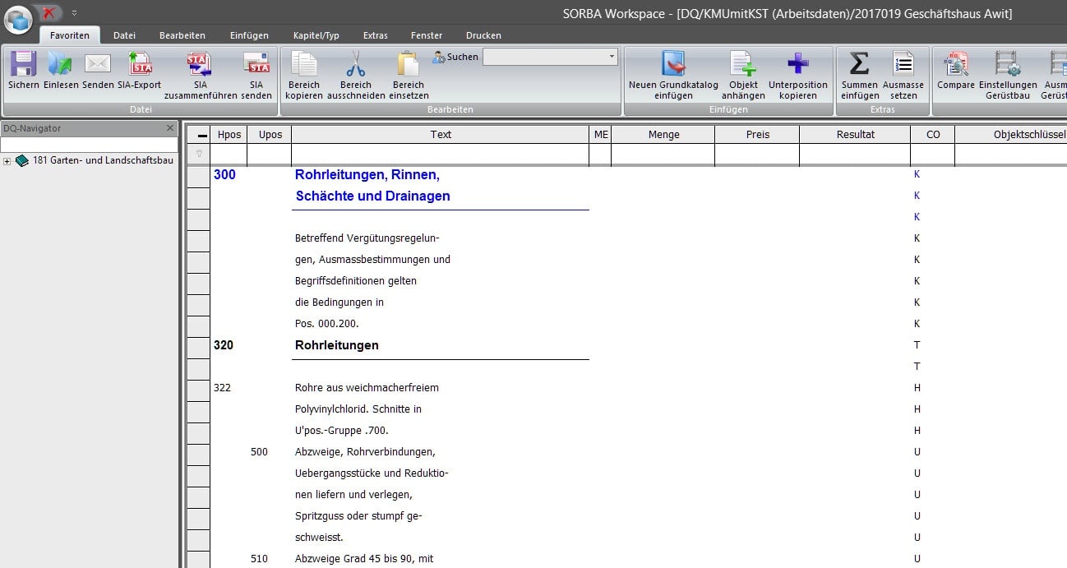This screenshot has width=1067, height=568.
Task: Click the DQ-Navigator search field
Action: (x=88, y=144)
